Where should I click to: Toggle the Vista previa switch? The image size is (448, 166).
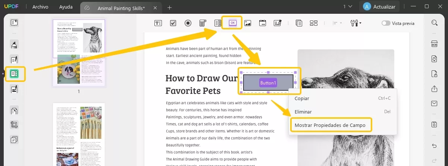click(386, 23)
